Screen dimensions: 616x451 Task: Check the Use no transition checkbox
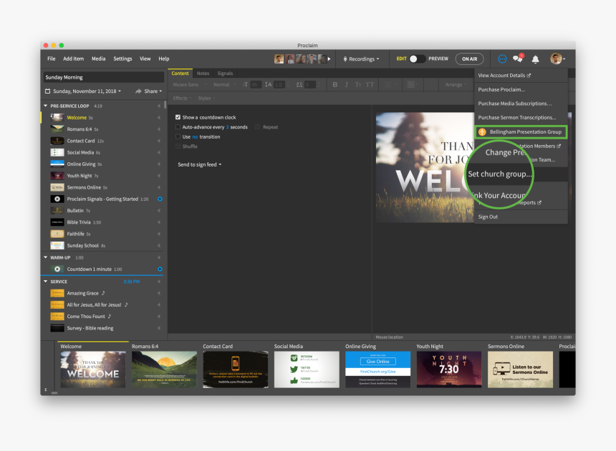tap(178, 137)
